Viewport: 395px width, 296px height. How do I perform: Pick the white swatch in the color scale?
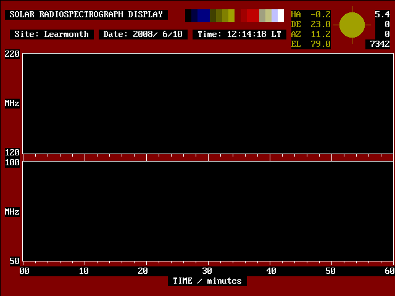[x=281, y=16]
